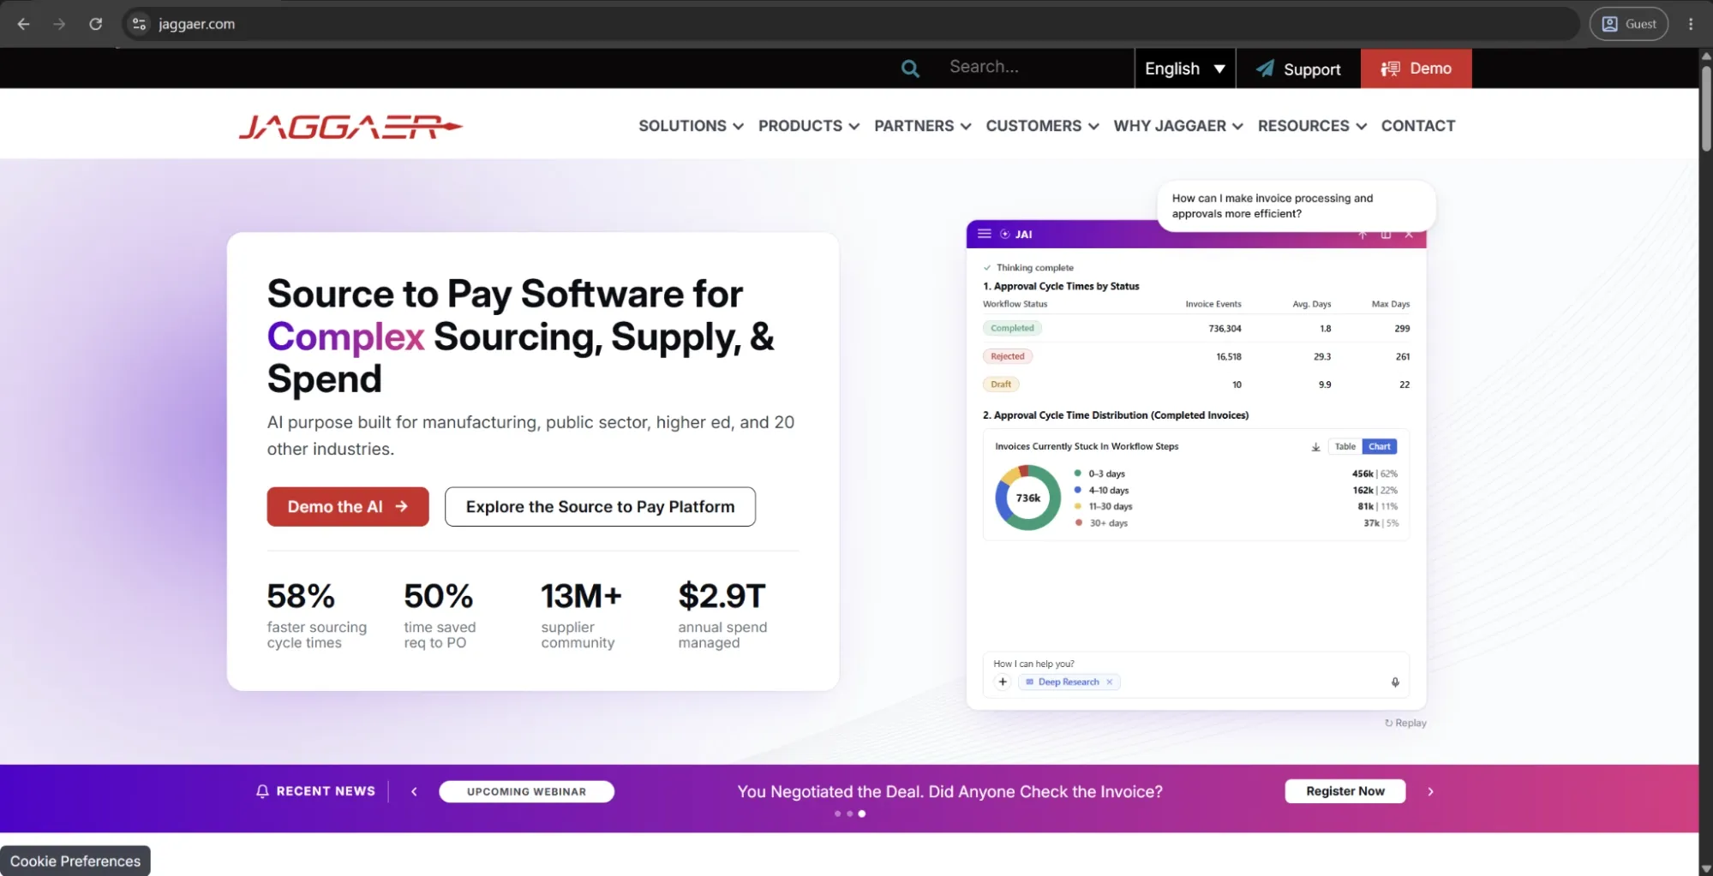Screen dimensions: 1713x876
Task: Expand the Why JAGGAER menu
Action: pos(1178,126)
